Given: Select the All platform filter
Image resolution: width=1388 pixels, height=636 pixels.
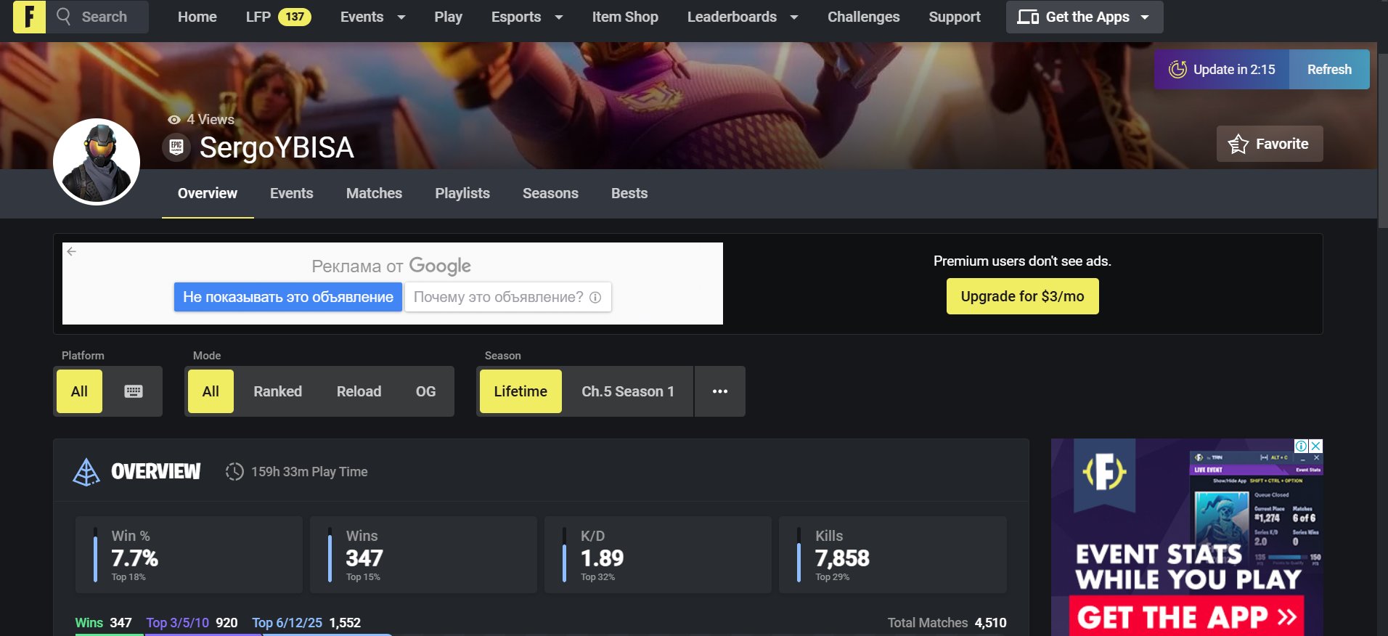Looking at the screenshot, I should (x=79, y=391).
